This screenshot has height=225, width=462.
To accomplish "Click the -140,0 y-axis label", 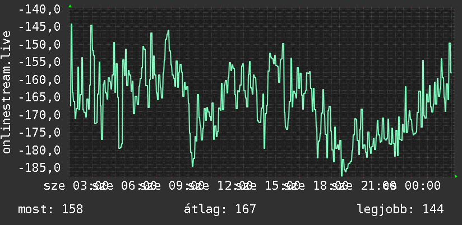I will pyautogui.click(x=39, y=10).
